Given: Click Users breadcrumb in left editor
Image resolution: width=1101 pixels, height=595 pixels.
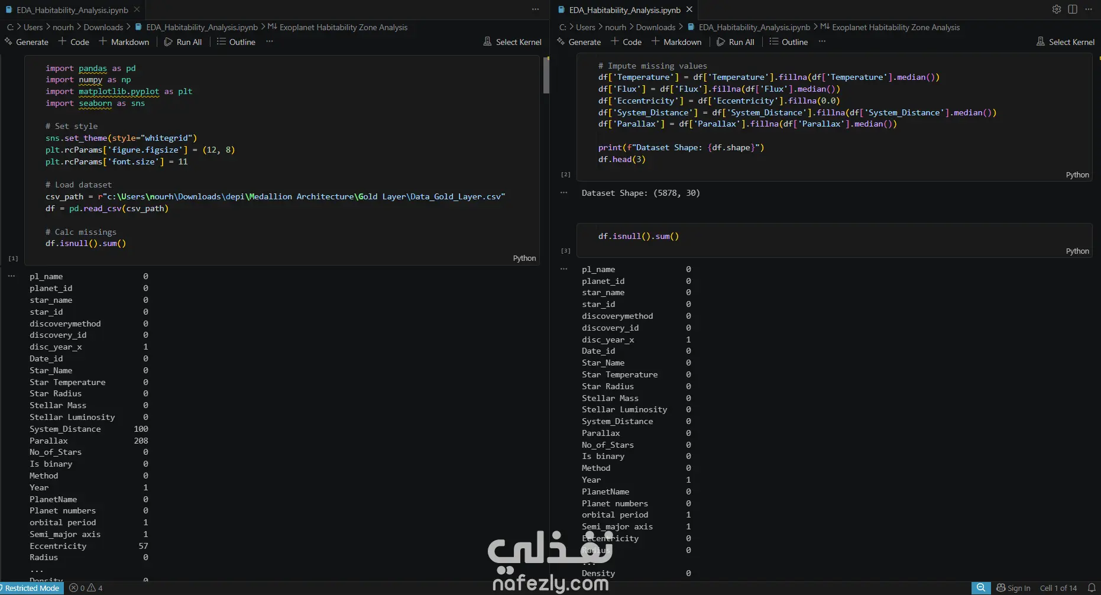Looking at the screenshot, I should (33, 27).
